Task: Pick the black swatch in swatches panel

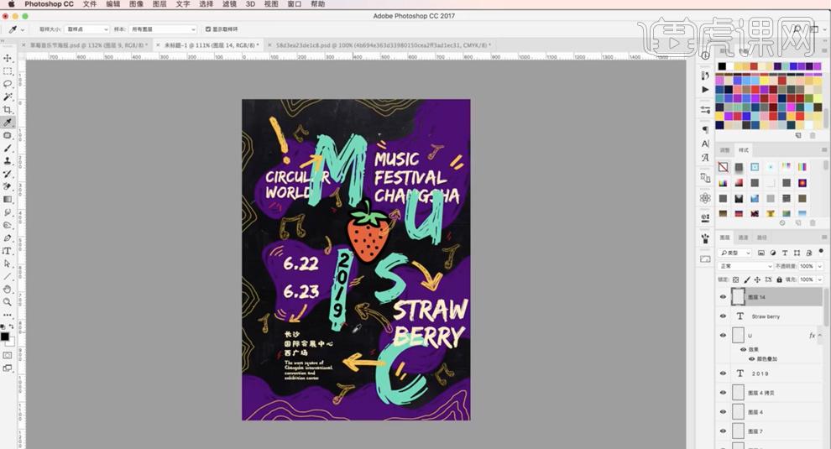Action: (x=722, y=66)
